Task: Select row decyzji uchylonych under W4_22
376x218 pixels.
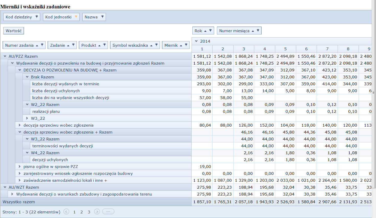Action: [x=111, y=160]
